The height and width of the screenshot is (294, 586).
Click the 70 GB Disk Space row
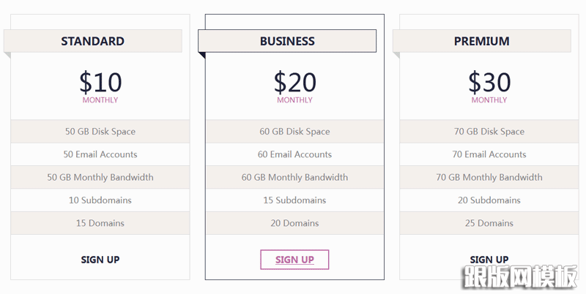(489, 132)
